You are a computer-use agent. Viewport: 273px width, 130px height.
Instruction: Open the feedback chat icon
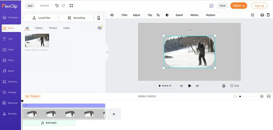[211, 6]
